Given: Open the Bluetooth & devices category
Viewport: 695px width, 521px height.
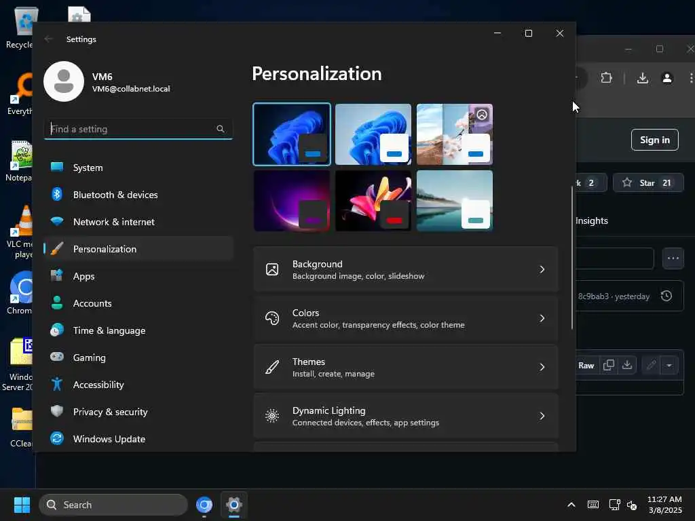Looking at the screenshot, I should (x=138, y=195).
